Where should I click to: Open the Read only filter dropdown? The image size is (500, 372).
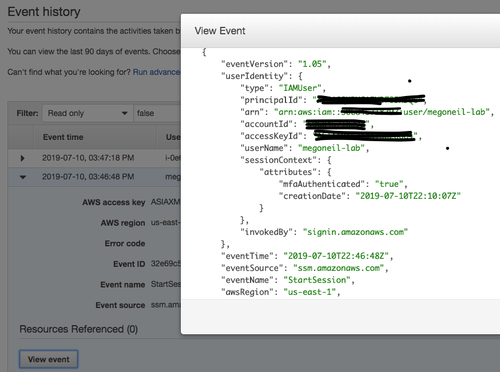(x=88, y=113)
